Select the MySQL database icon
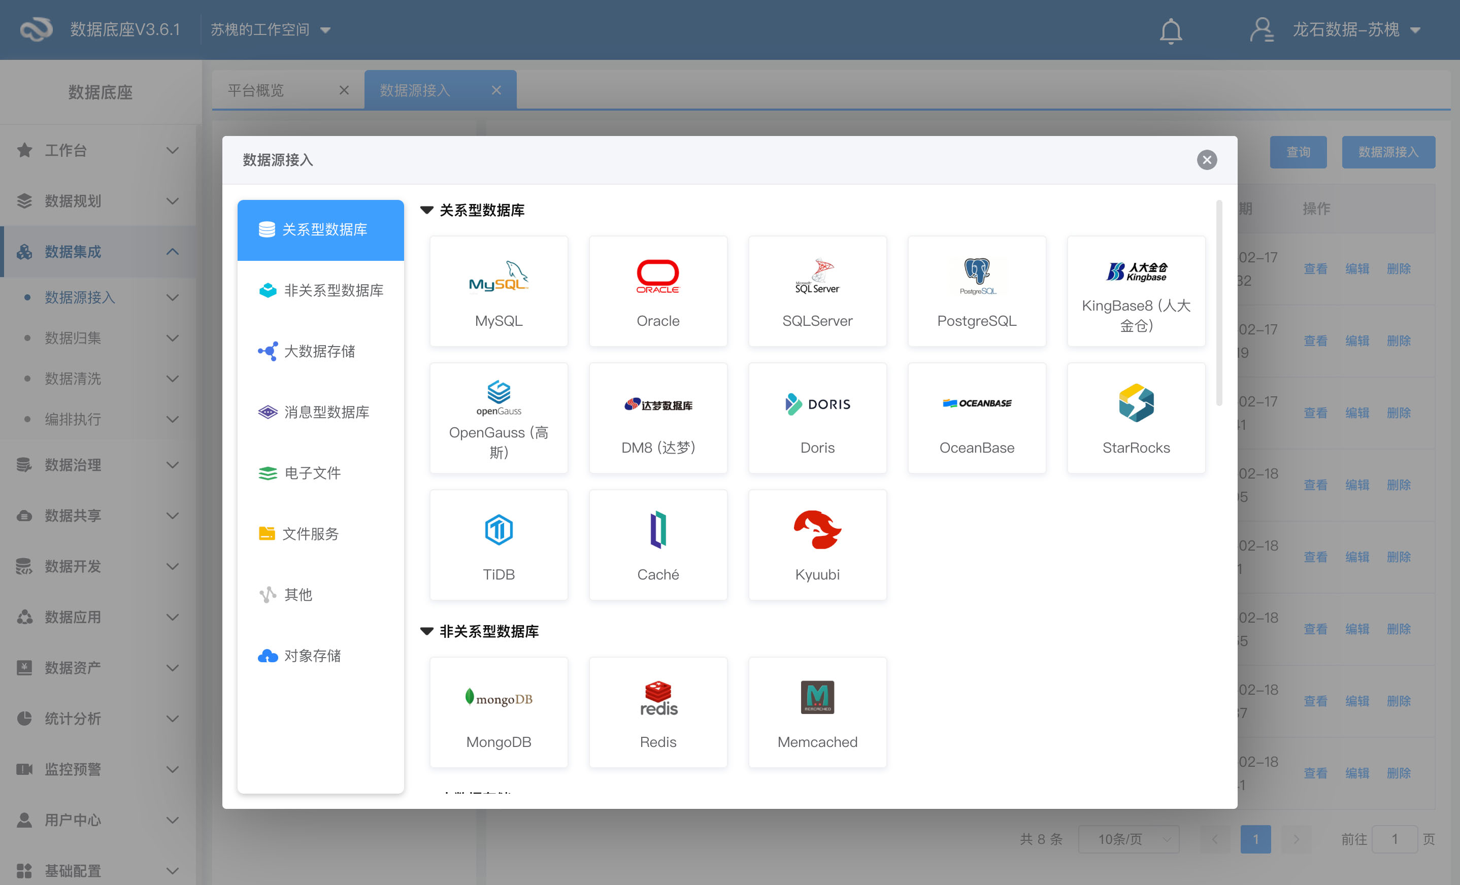 tap(499, 277)
